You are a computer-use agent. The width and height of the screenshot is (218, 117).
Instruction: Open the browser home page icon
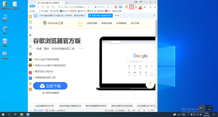48,7
